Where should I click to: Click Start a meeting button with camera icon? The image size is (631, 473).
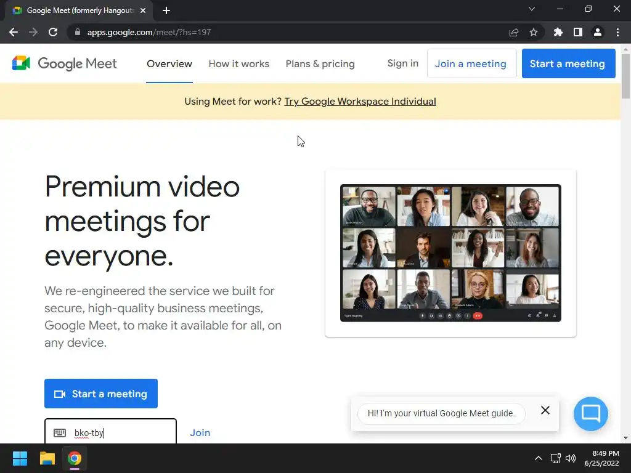coord(101,394)
